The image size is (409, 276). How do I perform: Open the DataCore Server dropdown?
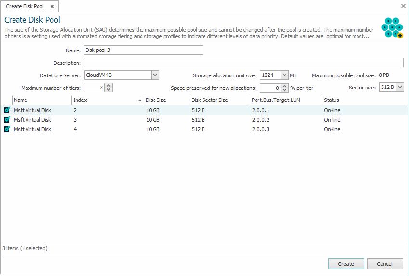pyautogui.click(x=155, y=75)
